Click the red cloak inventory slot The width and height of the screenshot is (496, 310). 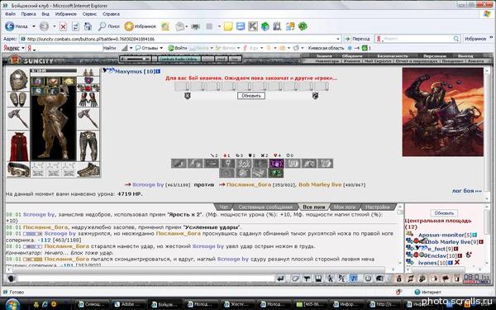pyautogui.click(x=18, y=146)
